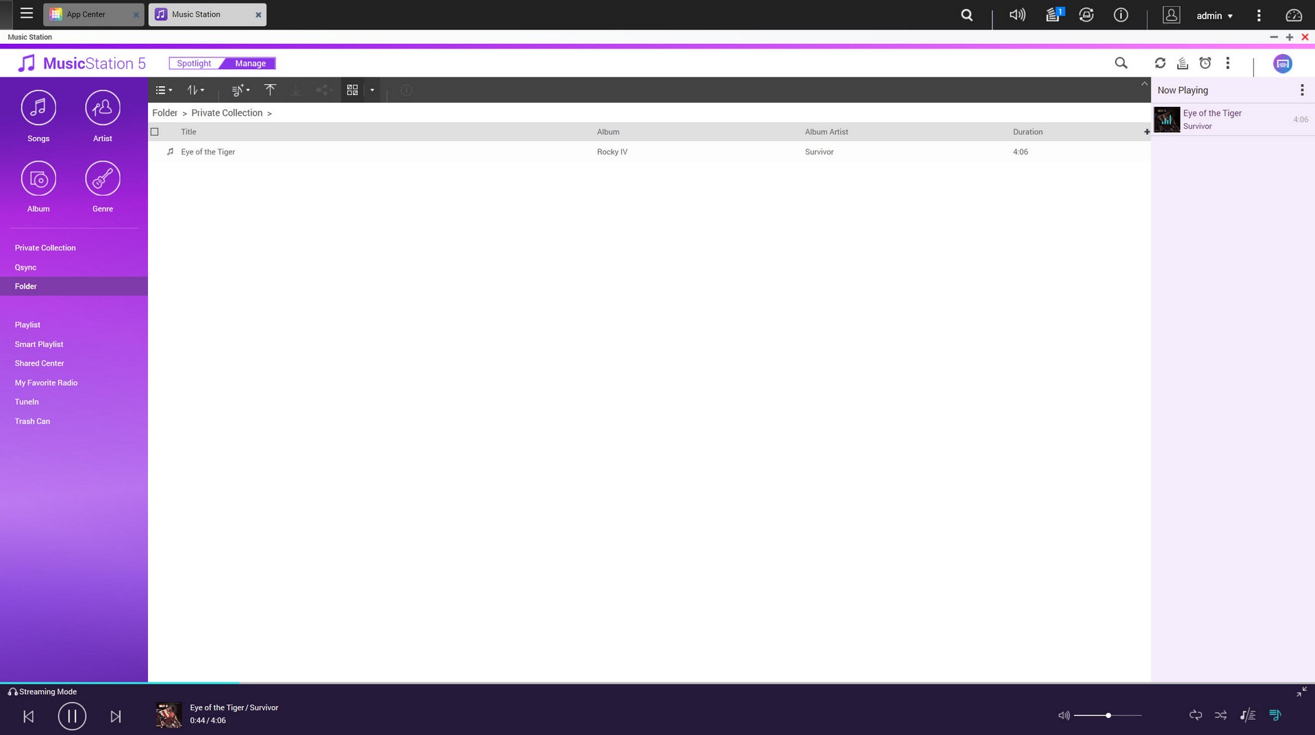The height and width of the screenshot is (735, 1315).
Task: Switch to Manage mode
Action: [x=250, y=64]
